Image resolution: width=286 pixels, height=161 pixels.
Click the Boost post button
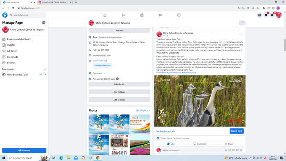(x=237, y=131)
